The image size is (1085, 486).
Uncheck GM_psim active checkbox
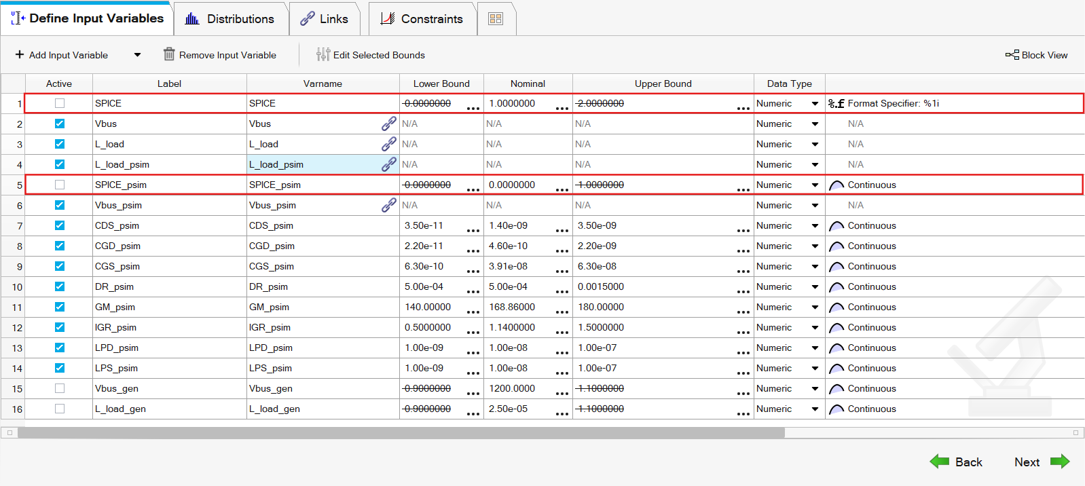point(60,307)
